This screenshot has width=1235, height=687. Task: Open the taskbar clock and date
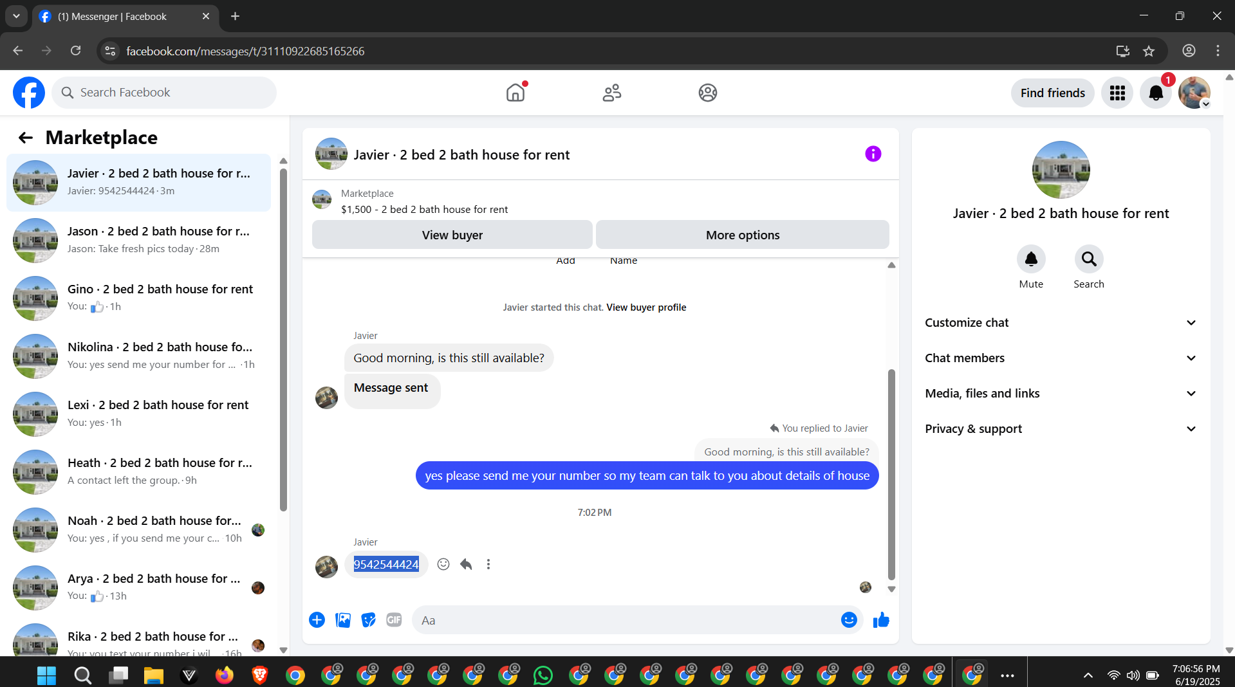tap(1196, 675)
